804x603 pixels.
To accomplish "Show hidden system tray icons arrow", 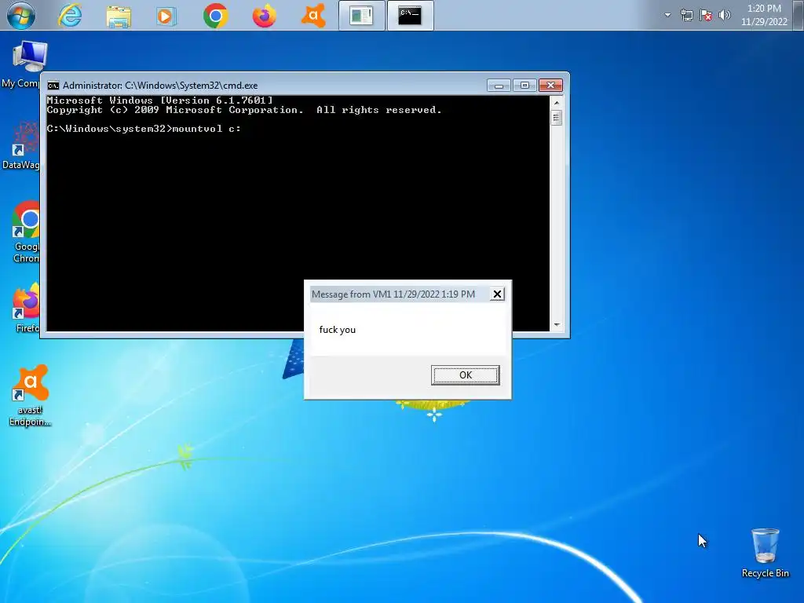I will (x=667, y=15).
